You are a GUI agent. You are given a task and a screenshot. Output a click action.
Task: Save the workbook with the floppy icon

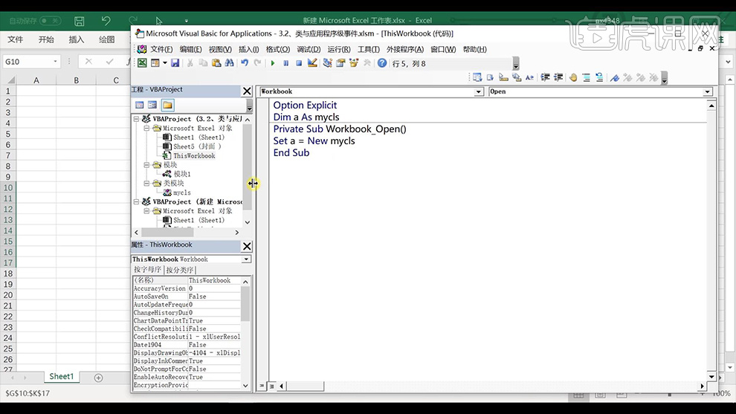point(175,63)
